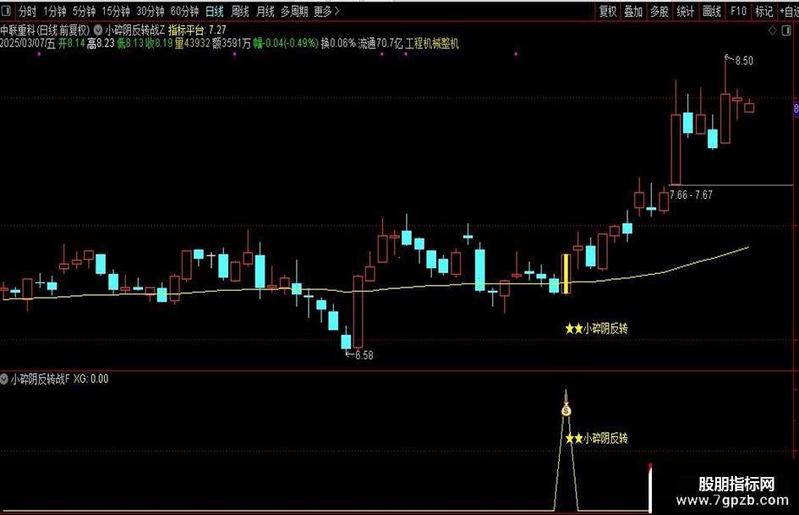Viewport: 799px width, 515px height.
Task: Add stock to 自选 watchlist
Action: tap(789, 11)
